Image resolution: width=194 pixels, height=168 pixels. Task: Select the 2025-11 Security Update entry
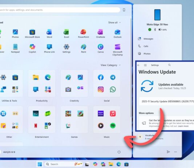[x=166, y=101]
